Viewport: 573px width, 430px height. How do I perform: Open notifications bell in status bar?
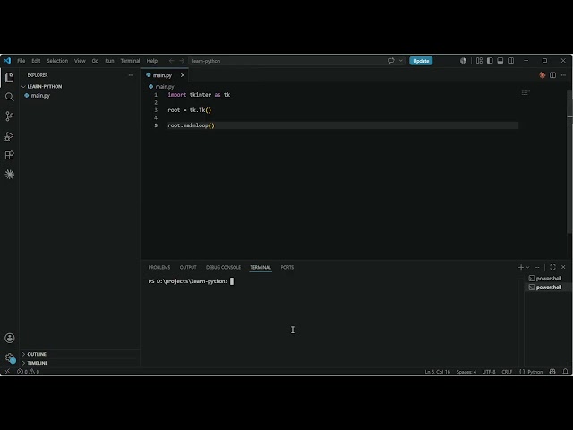pos(565,372)
